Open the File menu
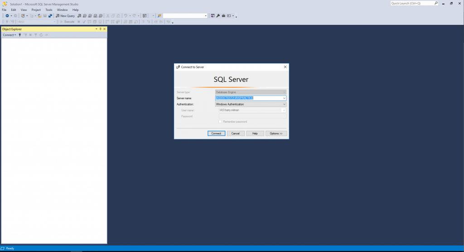The height and width of the screenshot is (252, 464). 4,10
